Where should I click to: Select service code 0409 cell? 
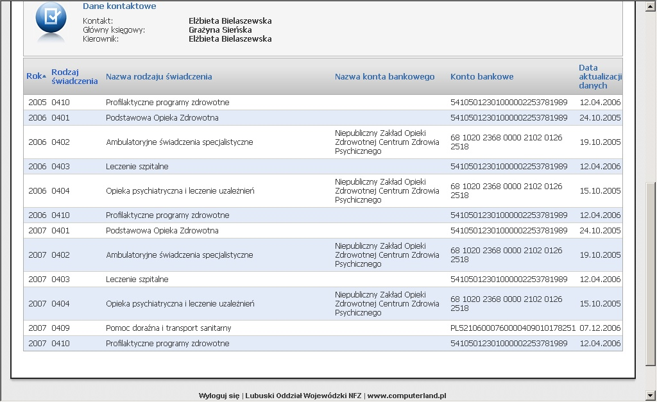[61, 328]
